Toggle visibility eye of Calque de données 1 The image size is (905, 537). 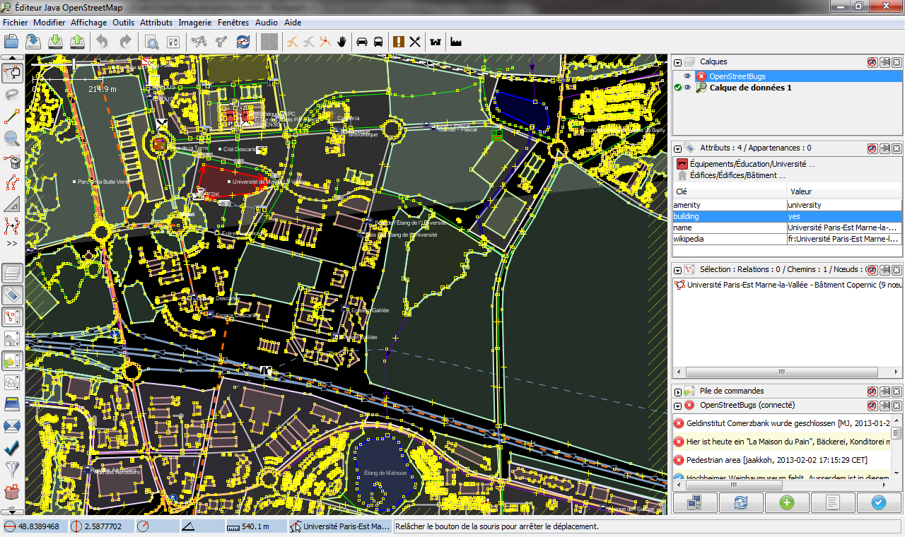click(x=687, y=88)
